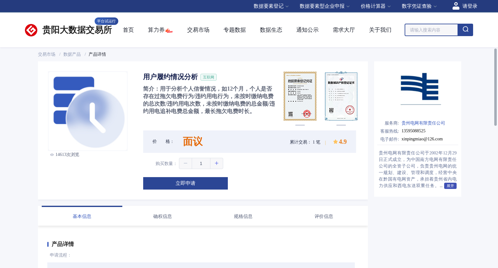This screenshot has width=498, height=268.
Task: Open the 需求大厅 menu item
Action: click(344, 30)
